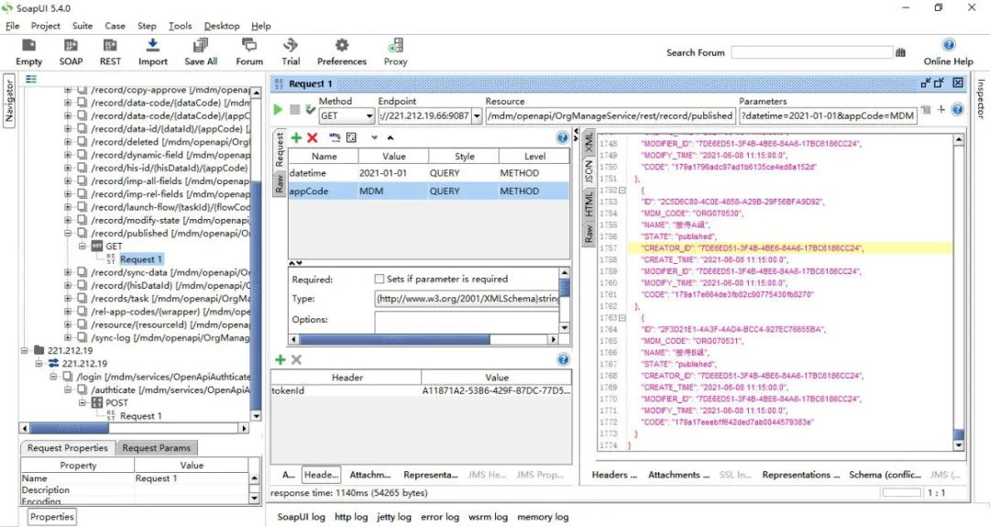Open the memory log
The height and width of the screenshot is (527, 990).
[543, 517]
